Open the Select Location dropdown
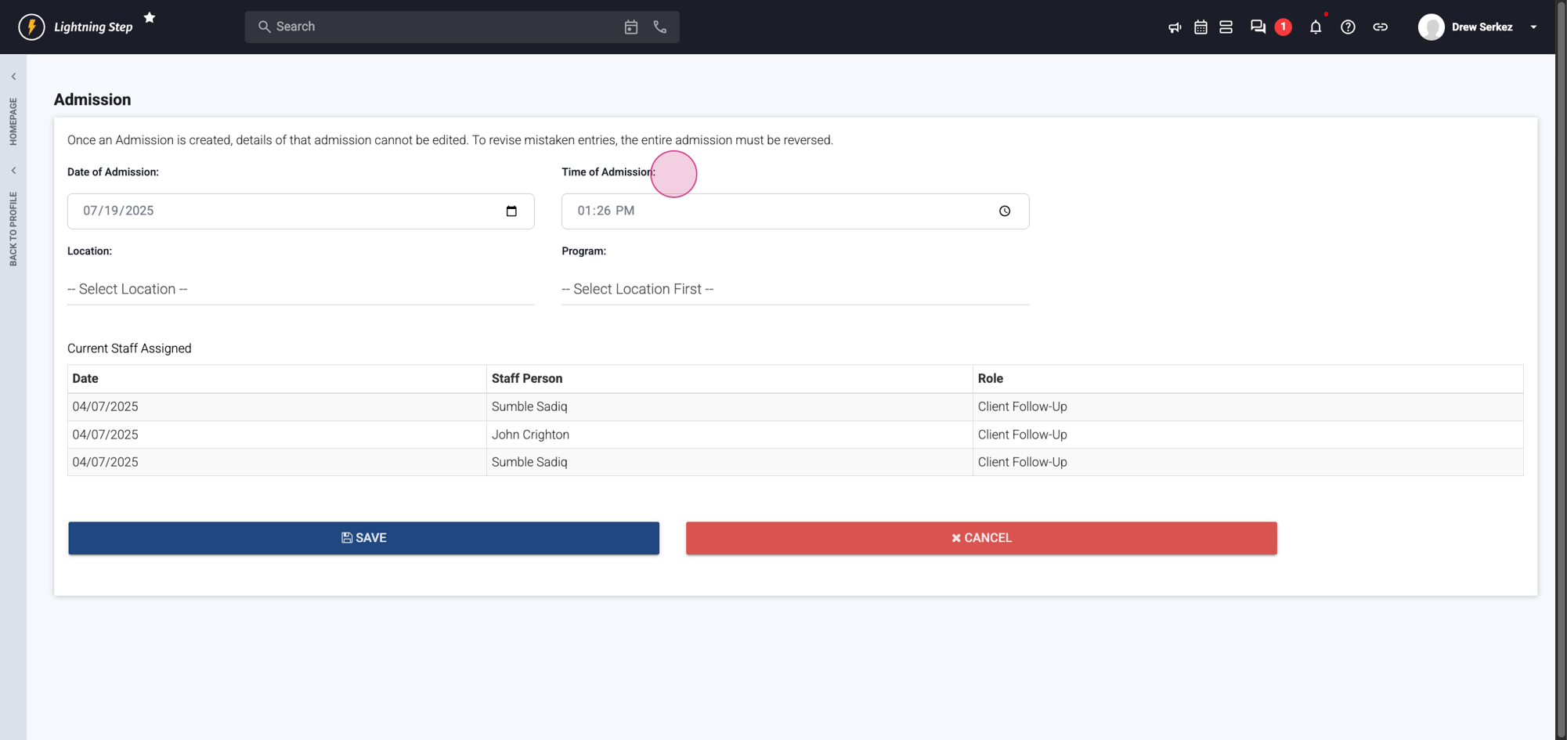 point(301,289)
